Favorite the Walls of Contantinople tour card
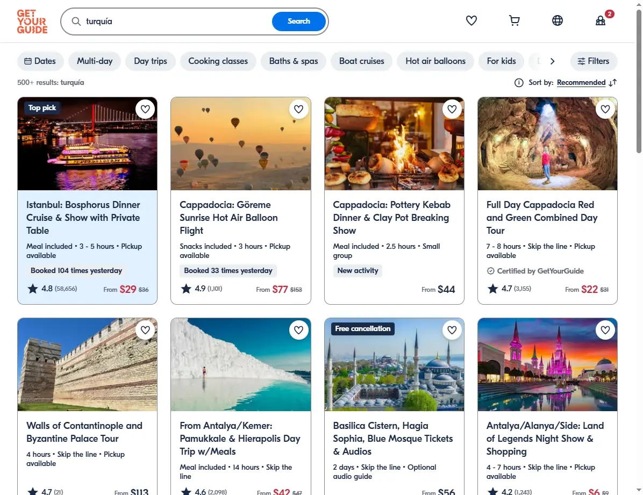Viewport: 643px width, 495px height. point(145,330)
